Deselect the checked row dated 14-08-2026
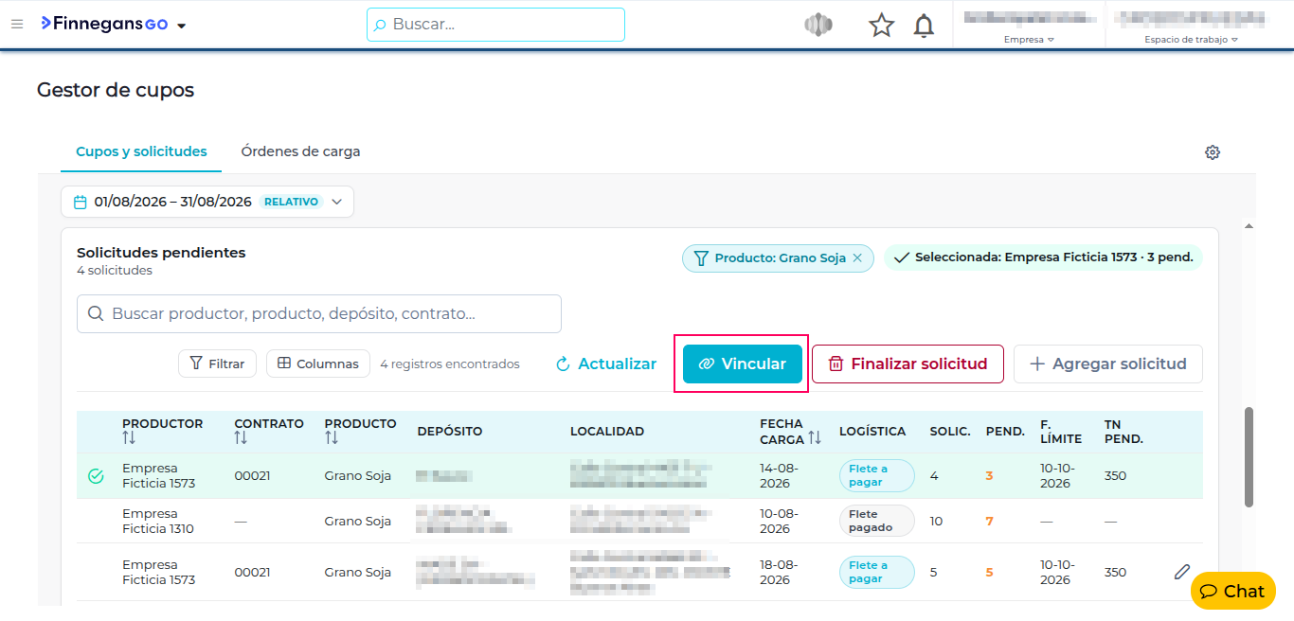1294x621 pixels. click(x=96, y=476)
